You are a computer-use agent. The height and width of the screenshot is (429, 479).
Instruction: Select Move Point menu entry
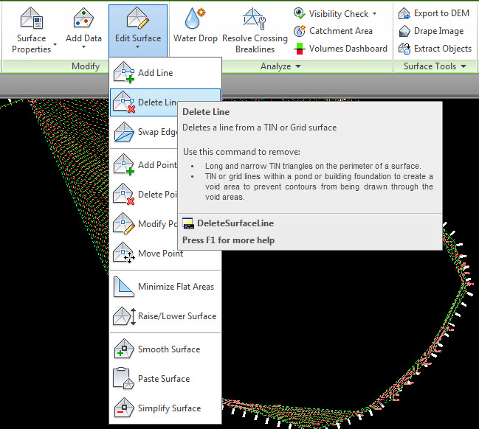(x=165, y=254)
